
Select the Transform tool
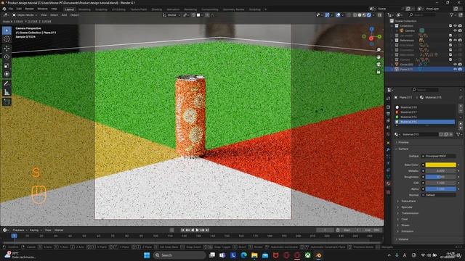point(7,74)
